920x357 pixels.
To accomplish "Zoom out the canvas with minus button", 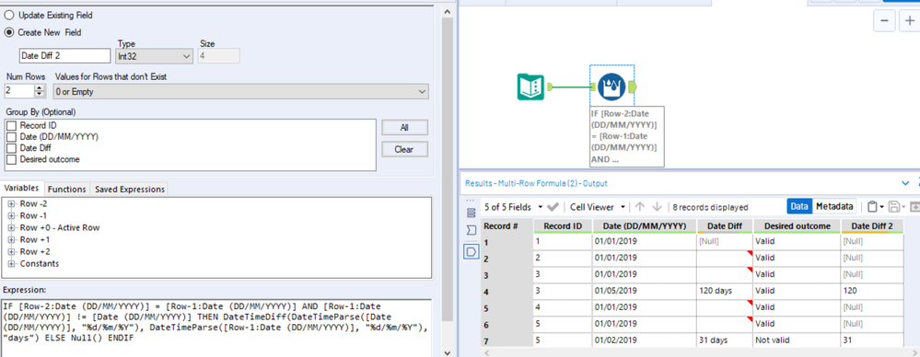I will click(884, 20).
